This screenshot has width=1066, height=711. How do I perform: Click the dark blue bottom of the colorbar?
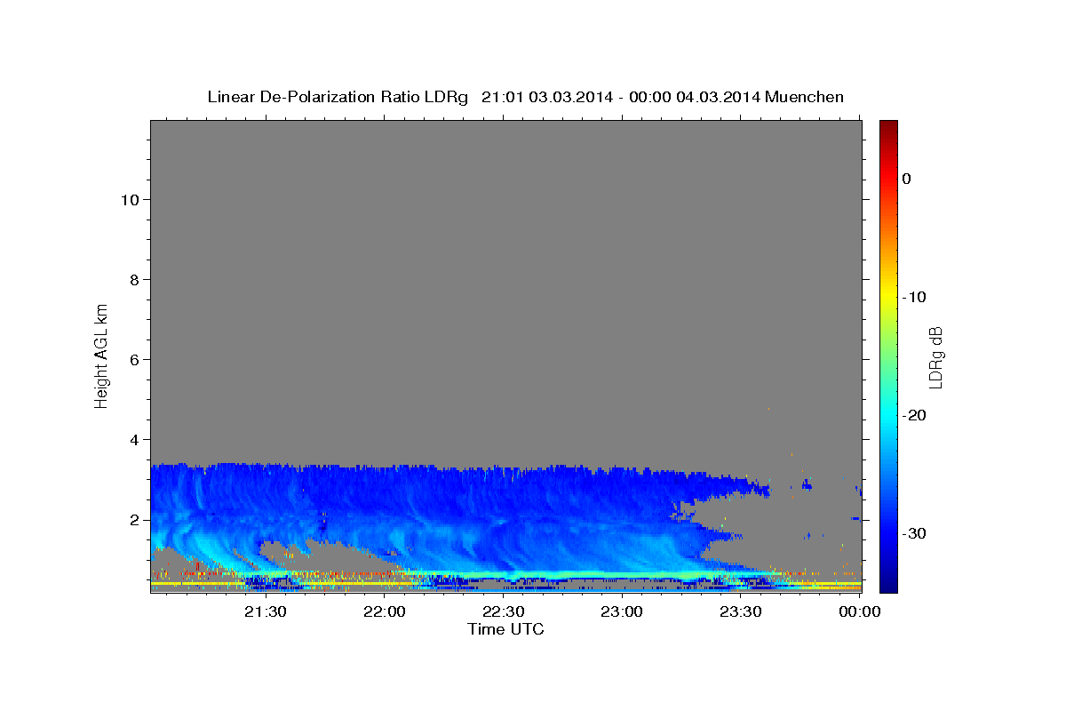pyautogui.click(x=888, y=585)
